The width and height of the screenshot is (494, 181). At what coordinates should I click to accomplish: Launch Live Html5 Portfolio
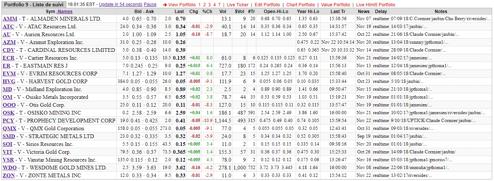[x=376, y=5]
